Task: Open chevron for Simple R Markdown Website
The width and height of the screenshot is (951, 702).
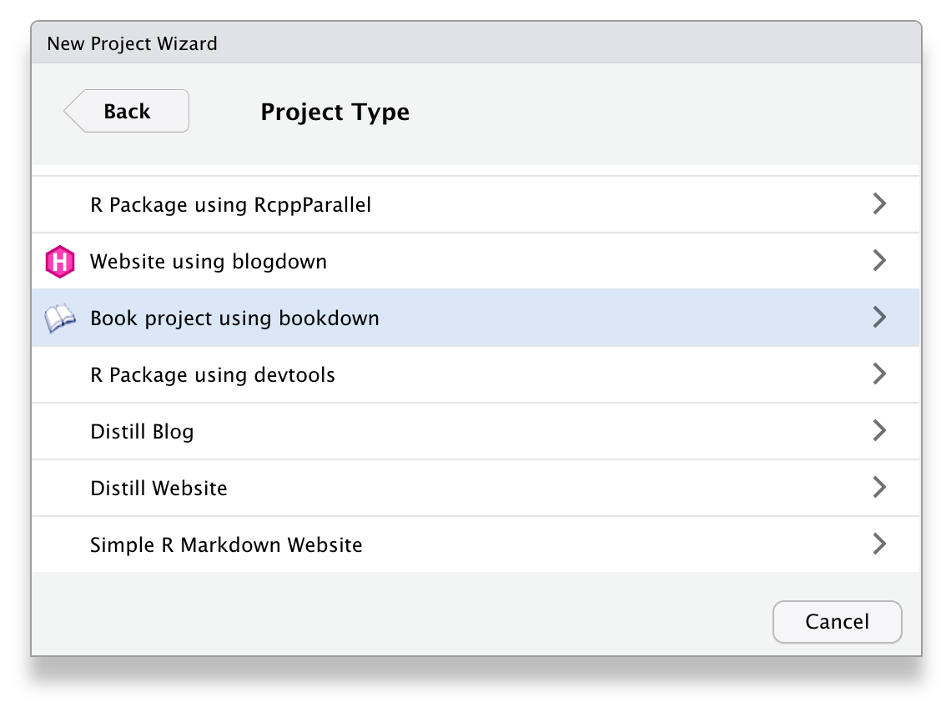Action: point(879,544)
